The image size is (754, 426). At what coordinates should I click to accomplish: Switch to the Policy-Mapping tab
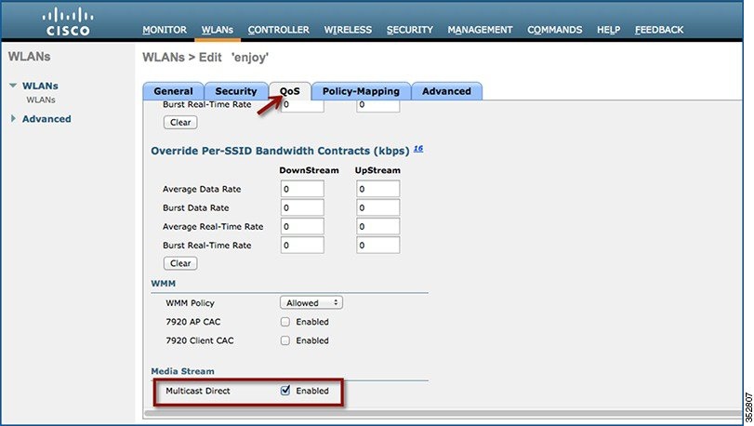pos(361,91)
